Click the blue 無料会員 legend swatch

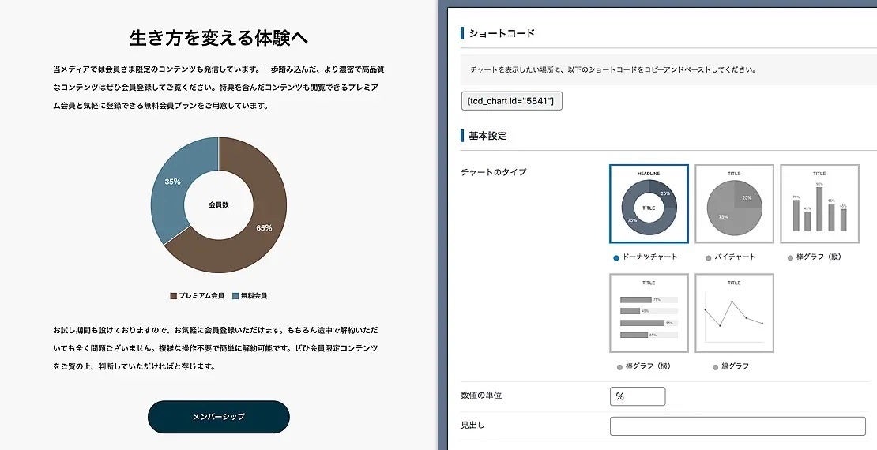[235, 296]
